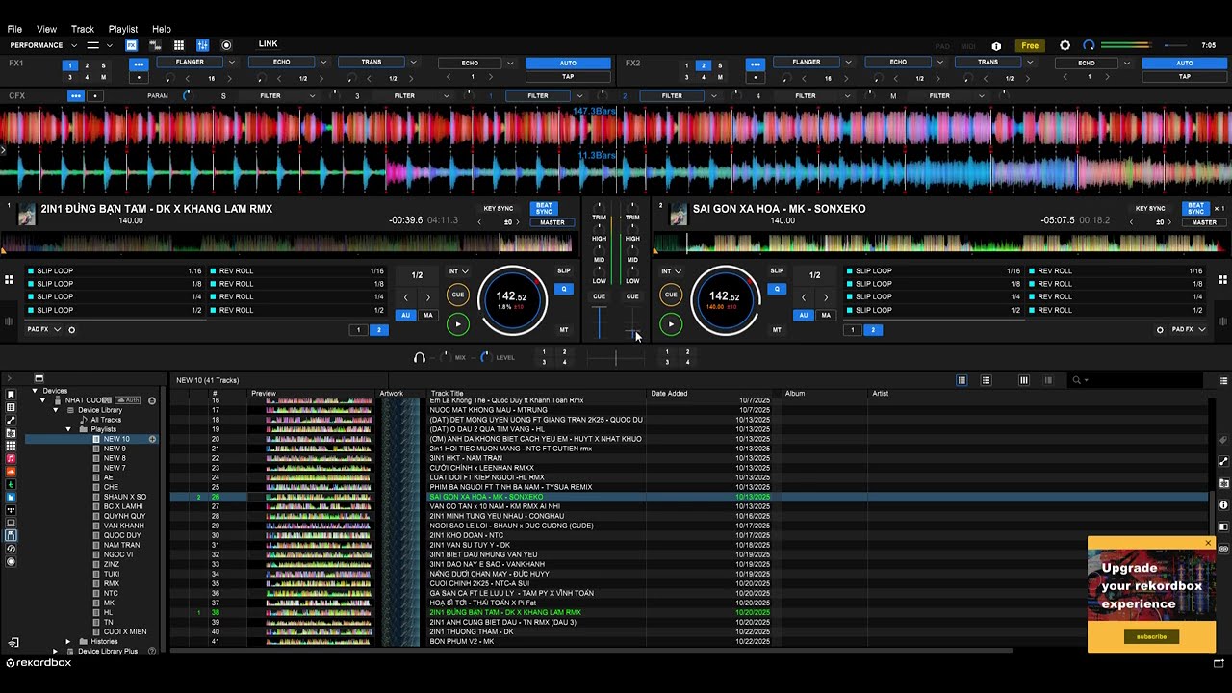1232x693 pixels.
Task: Click the quantize Q button on deck 1
Action: coord(564,289)
